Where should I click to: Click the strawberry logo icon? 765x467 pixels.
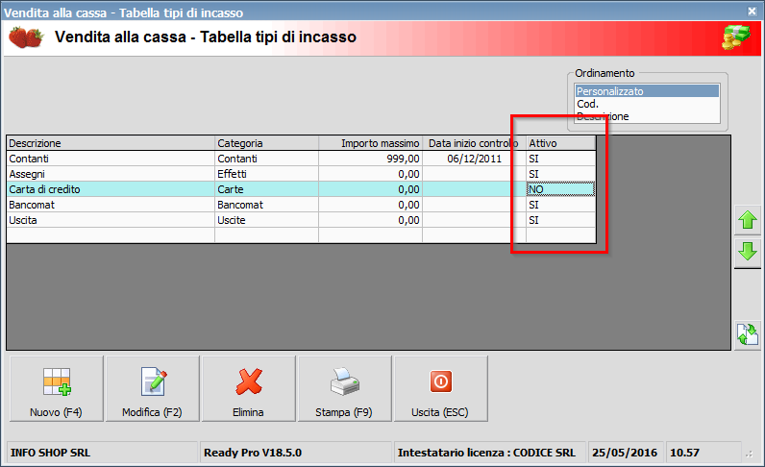(x=26, y=37)
